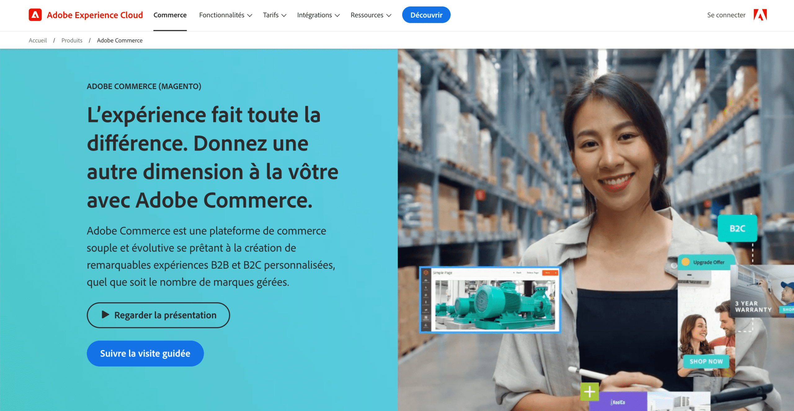The height and width of the screenshot is (411, 794).
Task: Click the green plus icon on hero image
Action: (x=589, y=392)
